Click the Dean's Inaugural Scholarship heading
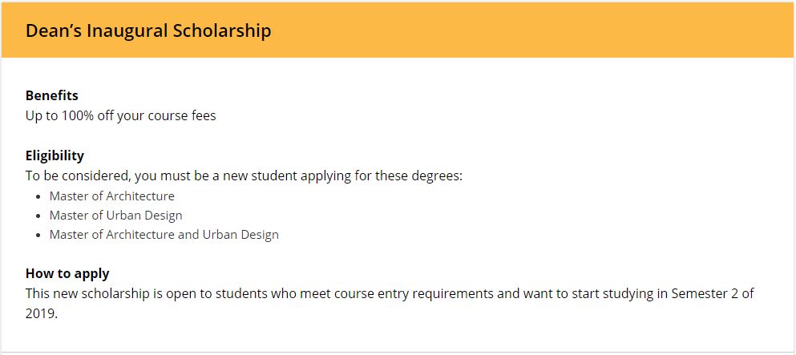This screenshot has width=796, height=355. pyautogui.click(x=148, y=30)
